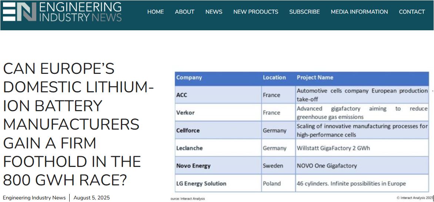The width and height of the screenshot is (434, 202).
Task: Click the article headline about Europe's lithium-ion manufacturers
Action: tap(79, 124)
